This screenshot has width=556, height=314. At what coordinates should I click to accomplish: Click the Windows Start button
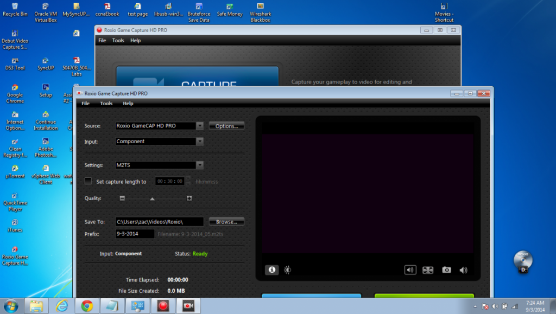click(11, 306)
